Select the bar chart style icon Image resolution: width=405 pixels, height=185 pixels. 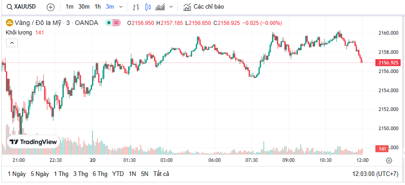click(x=136, y=7)
